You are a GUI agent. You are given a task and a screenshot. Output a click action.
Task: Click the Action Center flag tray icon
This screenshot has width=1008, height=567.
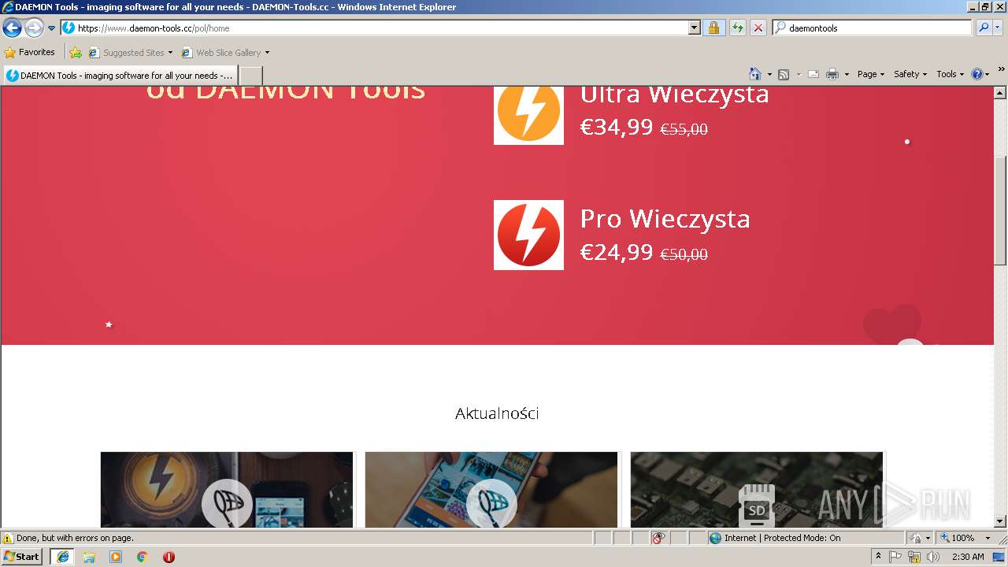pyautogui.click(x=895, y=557)
